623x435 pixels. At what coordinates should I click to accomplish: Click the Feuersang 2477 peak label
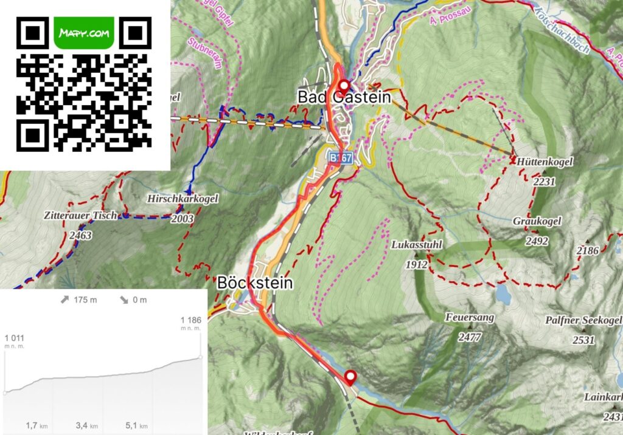pos(470,327)
